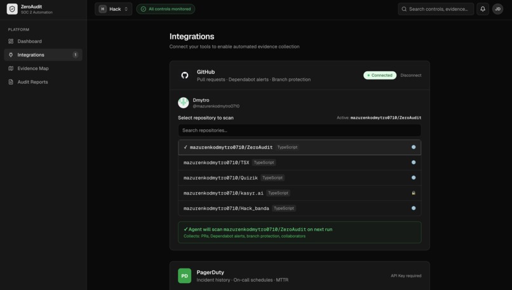
Task: Click the Active: mazurenkodmytro0710/ZeroAudit label
Action: click(x=379, y=118)
